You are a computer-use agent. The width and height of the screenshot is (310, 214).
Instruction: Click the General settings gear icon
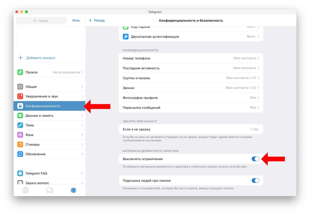click(20, 87)
